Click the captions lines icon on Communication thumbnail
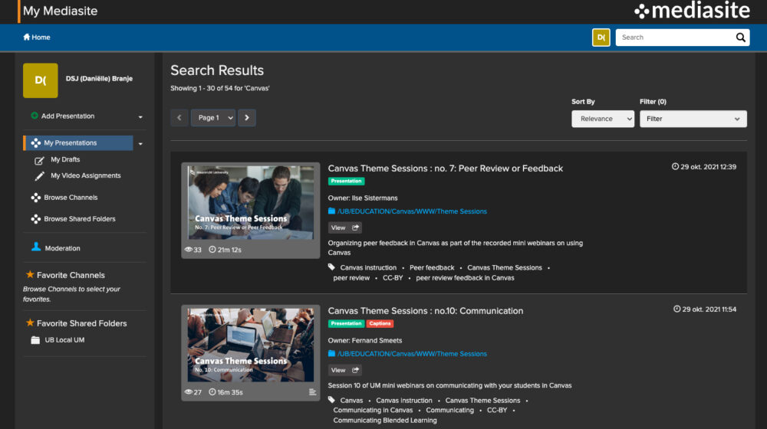This screenshot has height=429, width=767. [312, 392]
